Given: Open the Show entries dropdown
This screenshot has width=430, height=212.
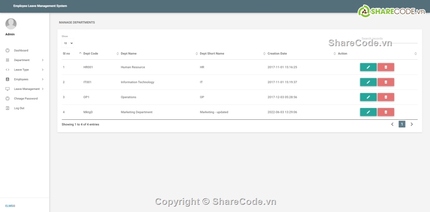Looking at the screenshot, I should 67,43.
